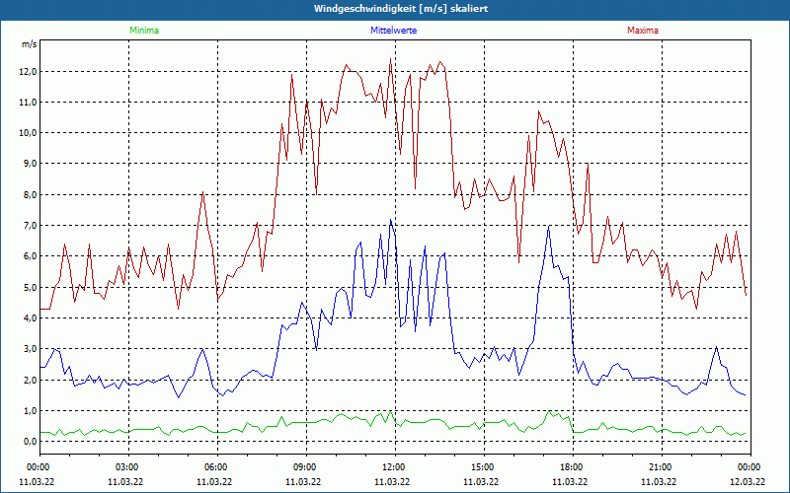This screenshot has width=790, height=493.
Task: Click the 6,0 y-axis value
Action: (30, 256)
